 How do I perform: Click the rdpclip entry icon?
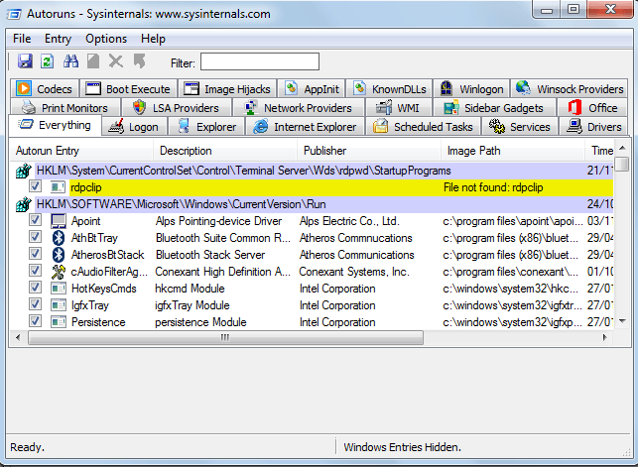tap(58, 187)
